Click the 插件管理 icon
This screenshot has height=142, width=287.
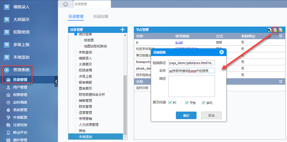click(x=8, y=140)
